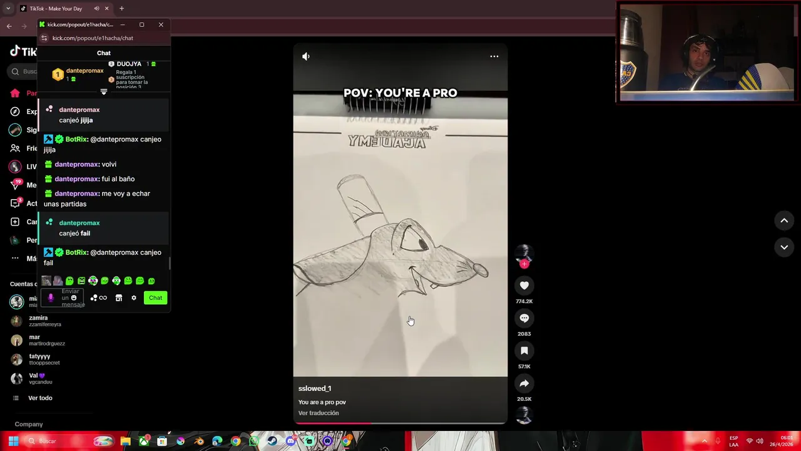Show hidden tray icons with up chevron
This screenshot has width=801, height=451.
pos(705,441)
